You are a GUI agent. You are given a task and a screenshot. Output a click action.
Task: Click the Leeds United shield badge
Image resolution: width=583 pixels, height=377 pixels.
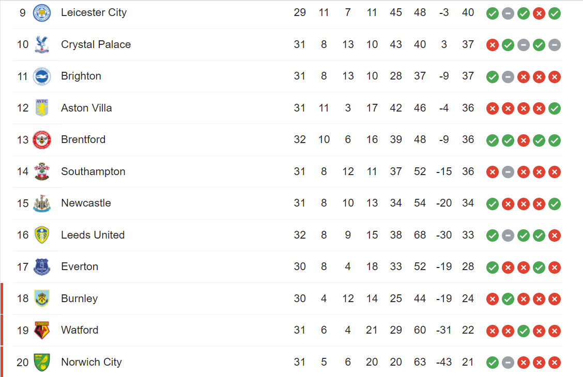tap(42, 235)
